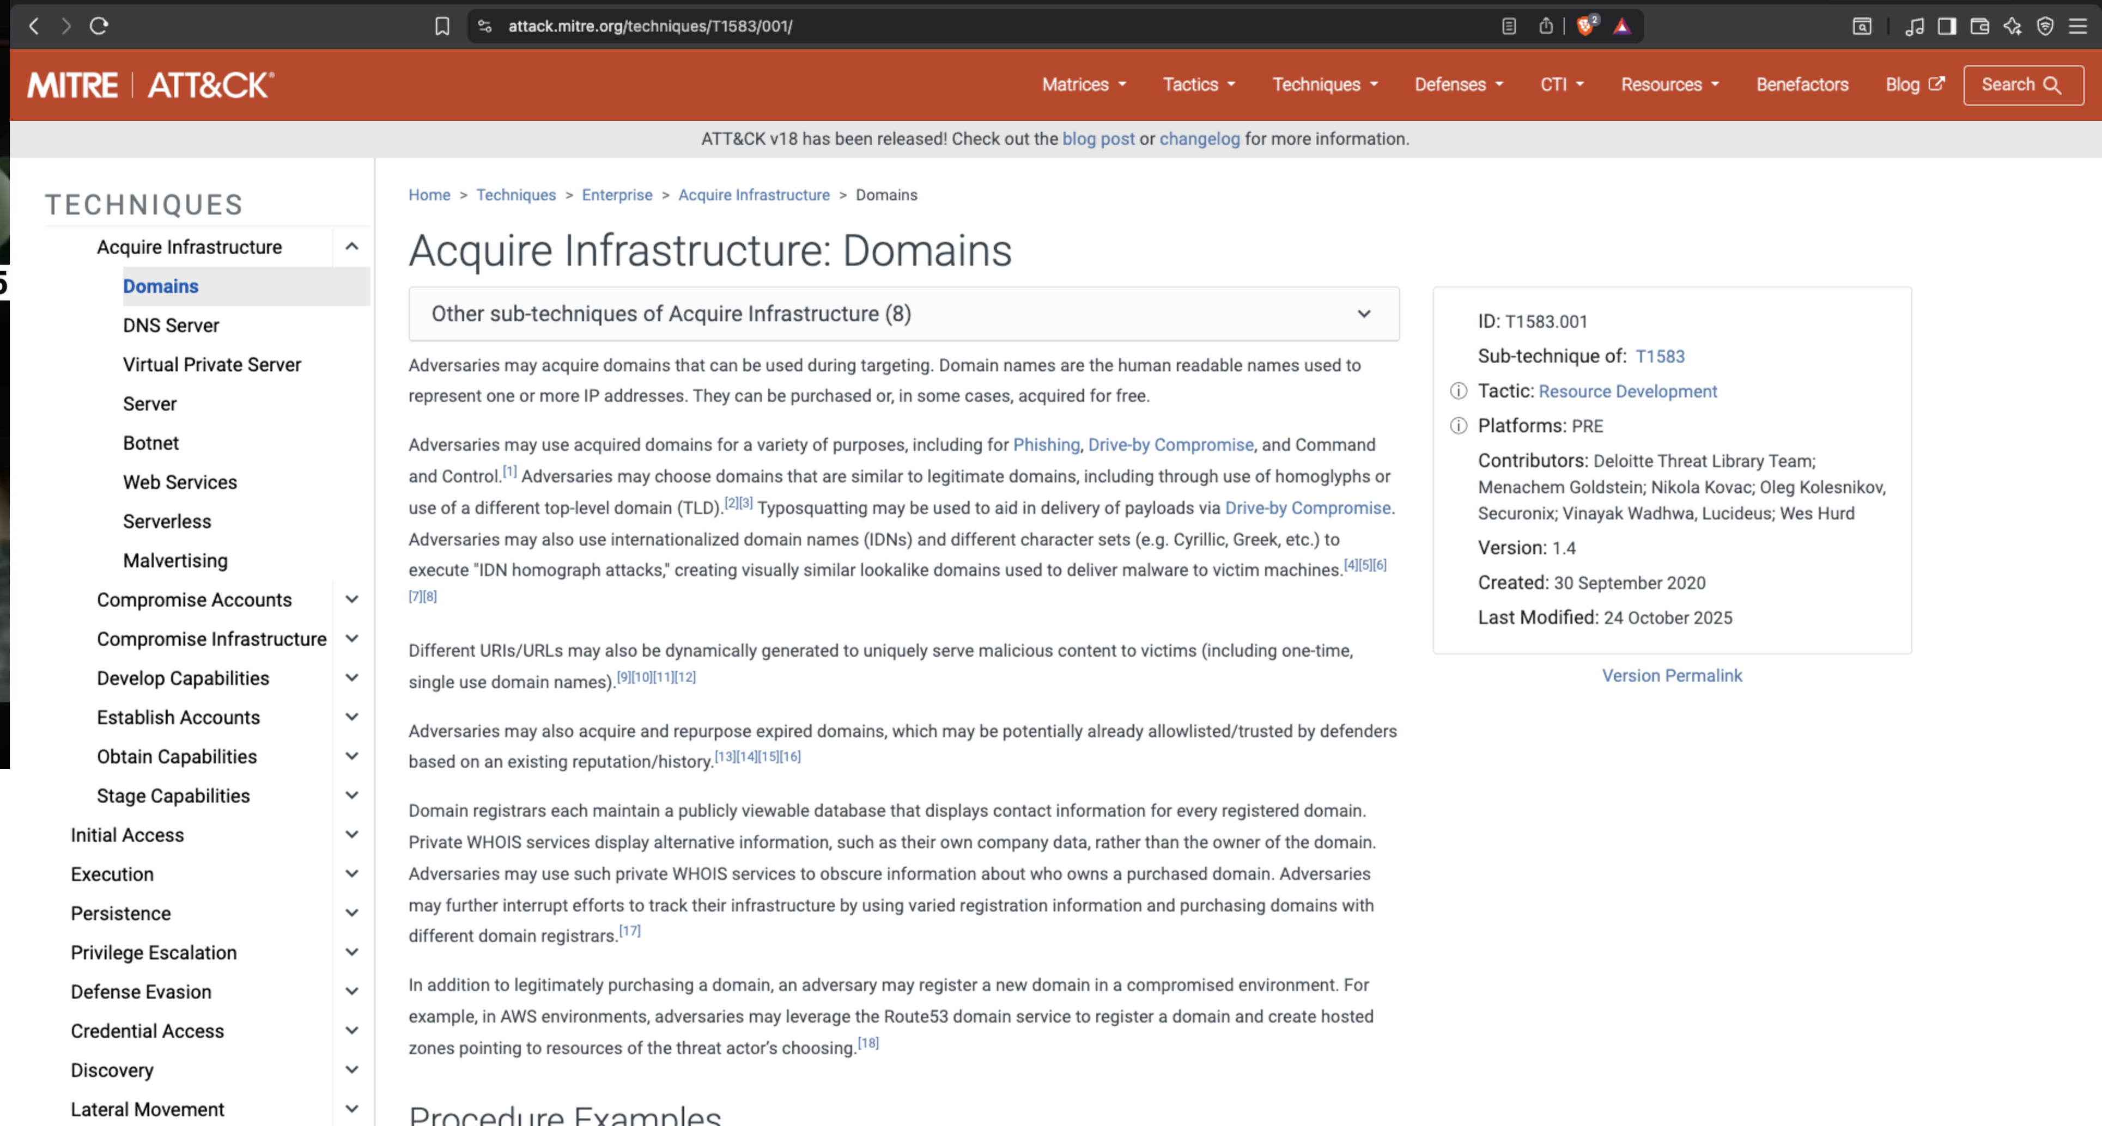The height and width of the screenshot is (1126, 2102).
Task: Click the info icon next to Tactic
Action: click(x=1458, y=391)
